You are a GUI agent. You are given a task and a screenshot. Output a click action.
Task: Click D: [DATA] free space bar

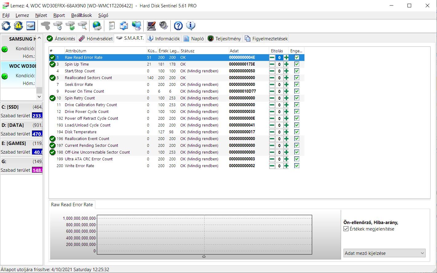click(x=37, y=134)
